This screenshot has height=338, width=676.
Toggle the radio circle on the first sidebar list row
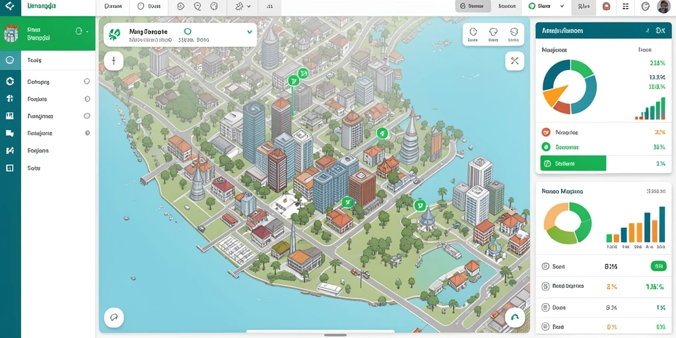(86, 81)
